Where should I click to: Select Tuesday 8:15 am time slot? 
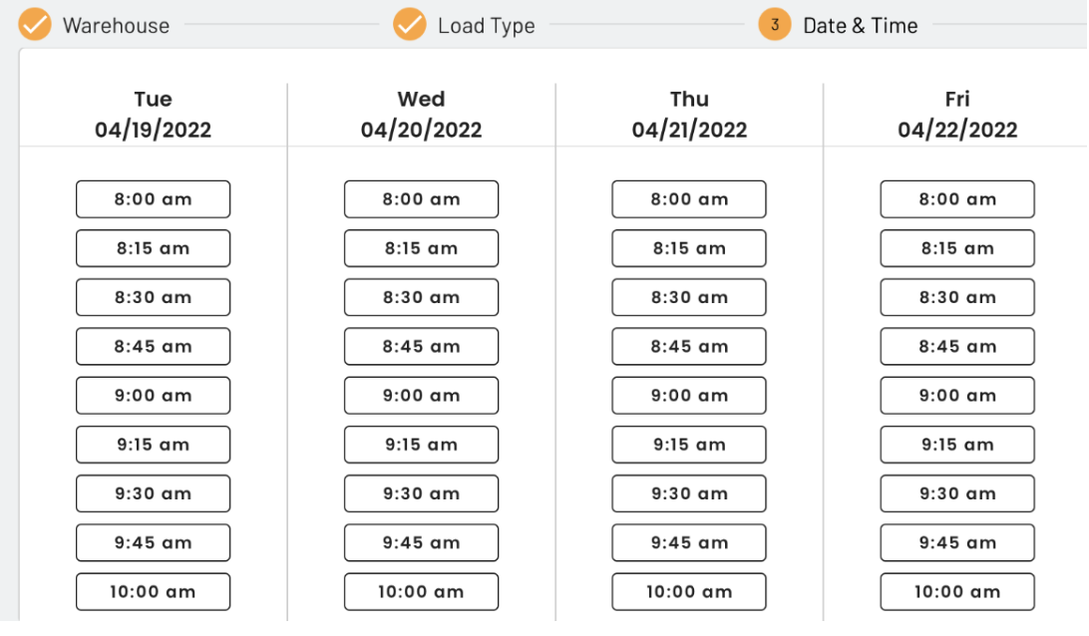pyautogui.click(x=153, y=248)
